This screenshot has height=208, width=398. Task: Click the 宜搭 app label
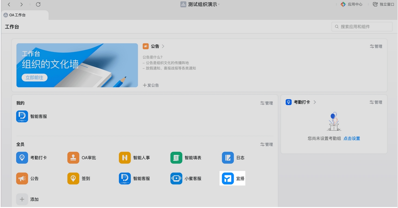[x=240, y=179]
